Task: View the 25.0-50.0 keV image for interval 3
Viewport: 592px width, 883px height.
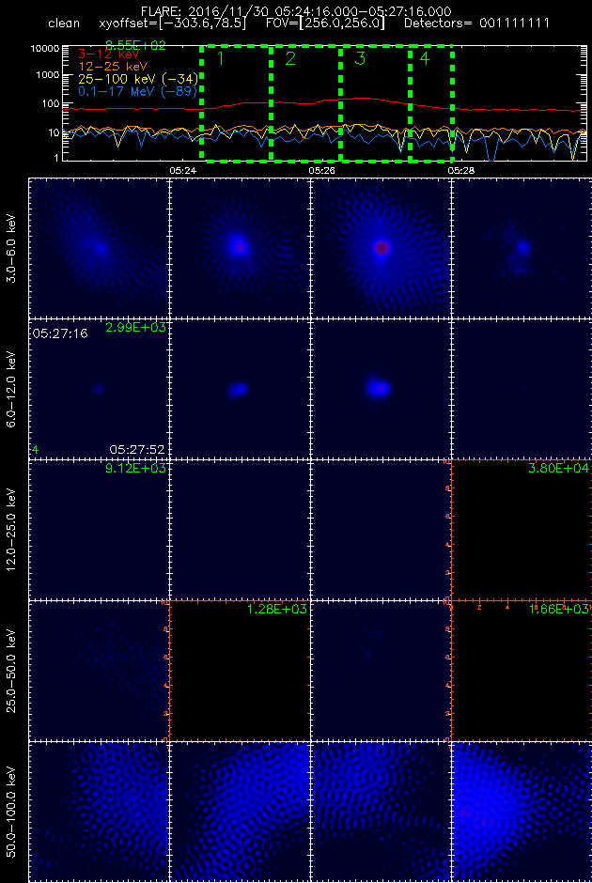Action: pyautogui.click(x=381, y=671)
